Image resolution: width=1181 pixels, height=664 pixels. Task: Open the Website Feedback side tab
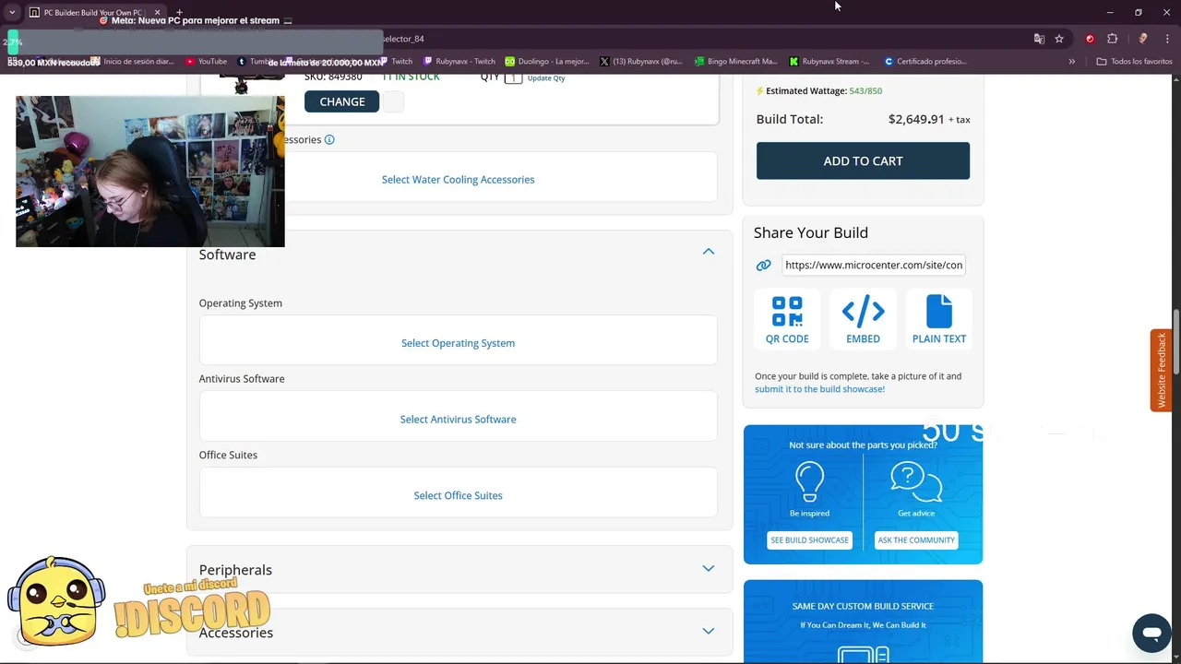click(x=1162, y=371)
